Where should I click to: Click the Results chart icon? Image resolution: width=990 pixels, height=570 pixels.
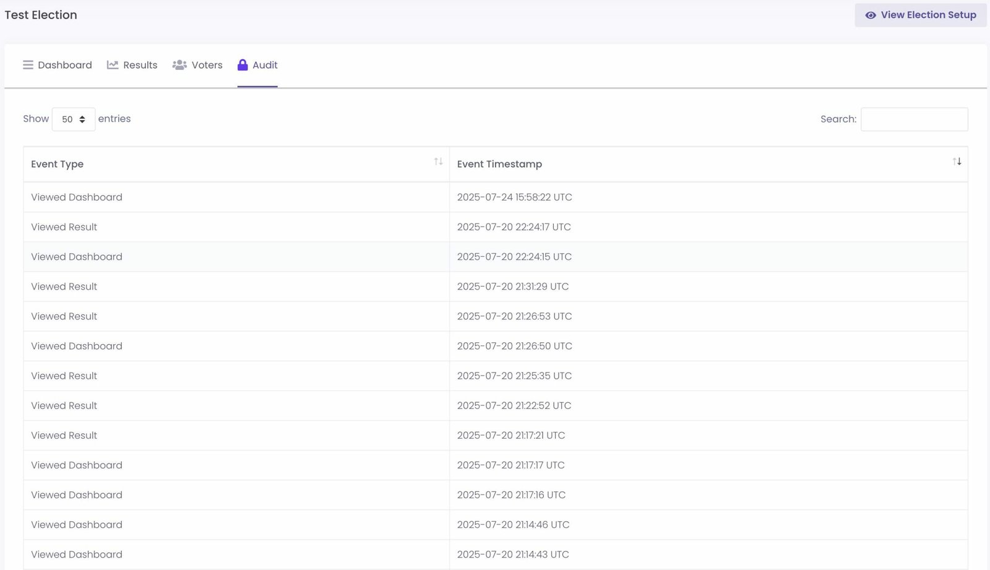click(x=113, y=65)
